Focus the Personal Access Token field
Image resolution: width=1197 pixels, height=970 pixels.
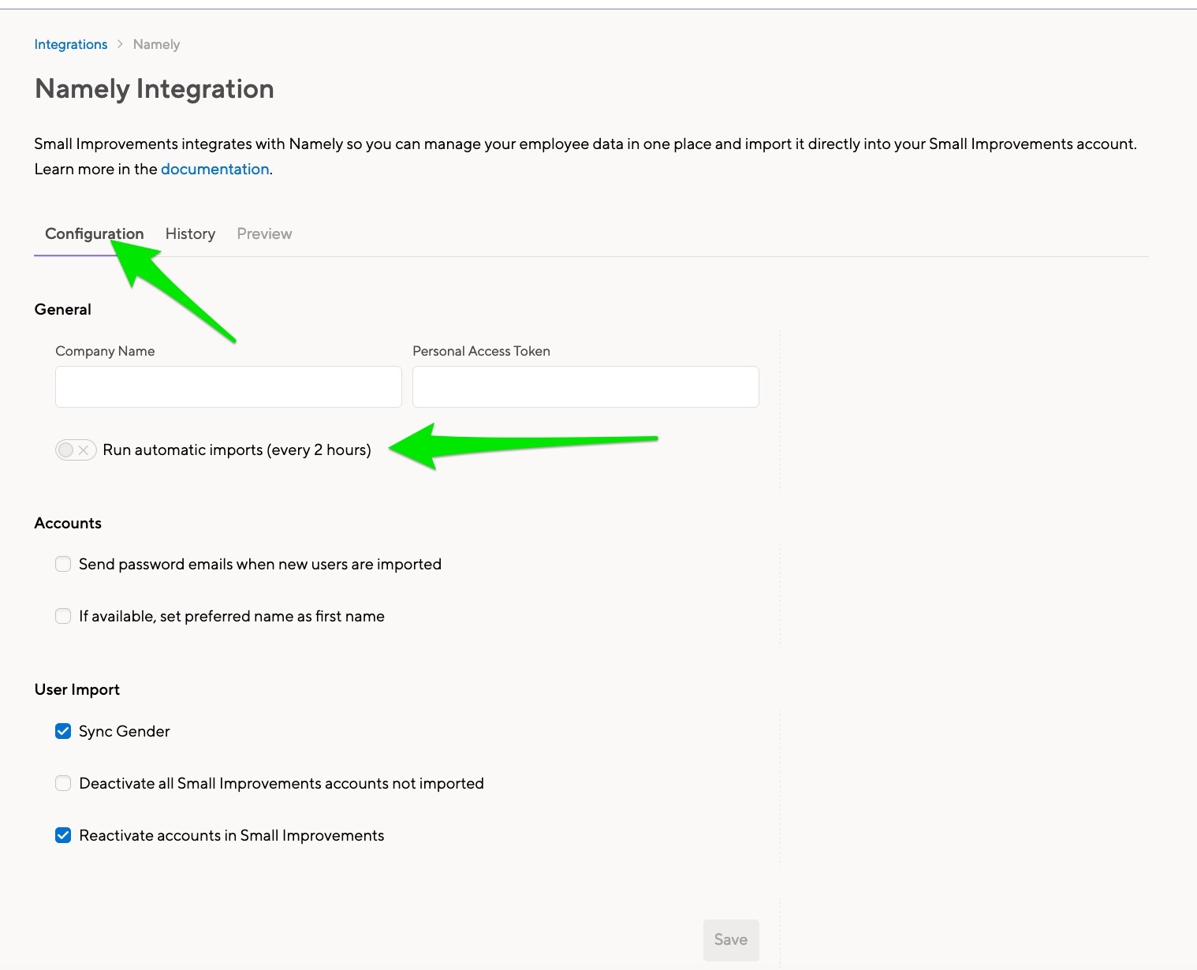point(585,386)
